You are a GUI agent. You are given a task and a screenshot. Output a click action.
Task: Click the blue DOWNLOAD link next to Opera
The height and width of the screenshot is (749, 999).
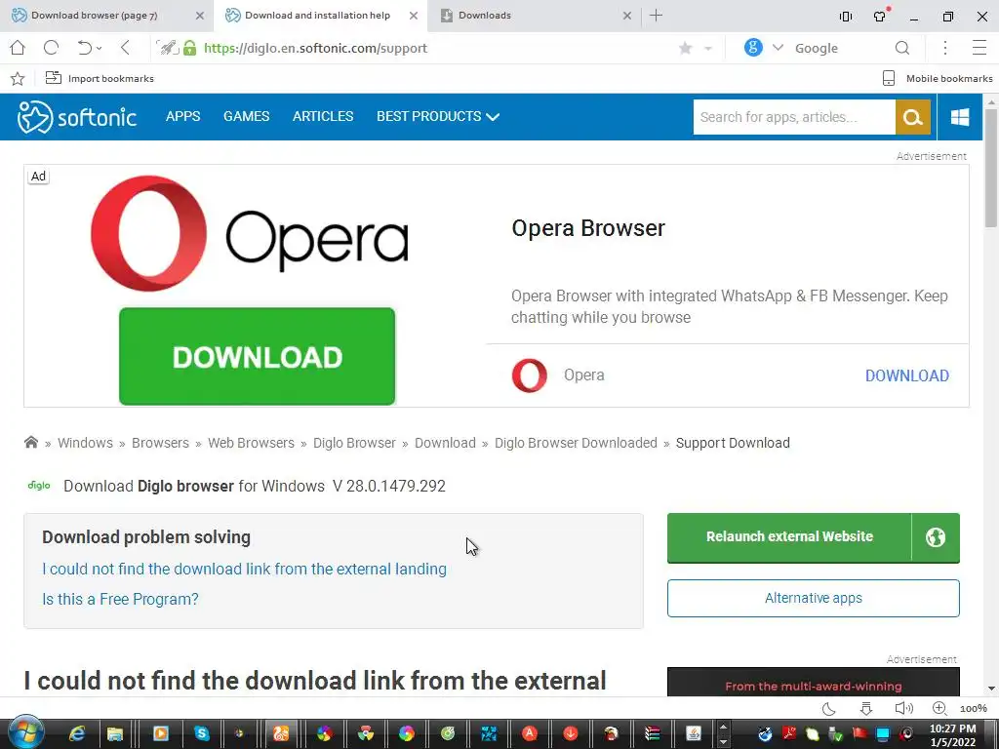906,375
